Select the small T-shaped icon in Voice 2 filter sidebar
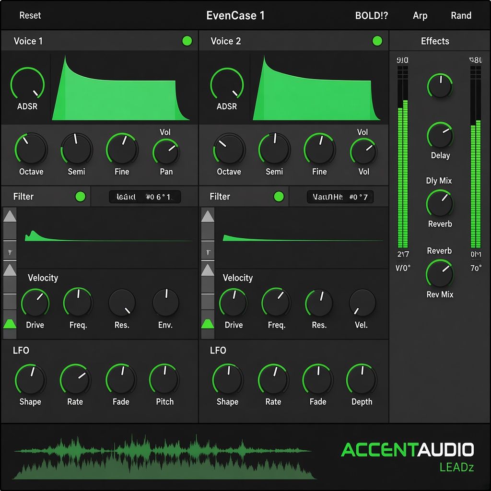 coord(208,252)
